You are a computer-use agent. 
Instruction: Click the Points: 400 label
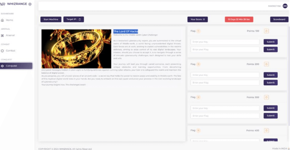point(253,130)
